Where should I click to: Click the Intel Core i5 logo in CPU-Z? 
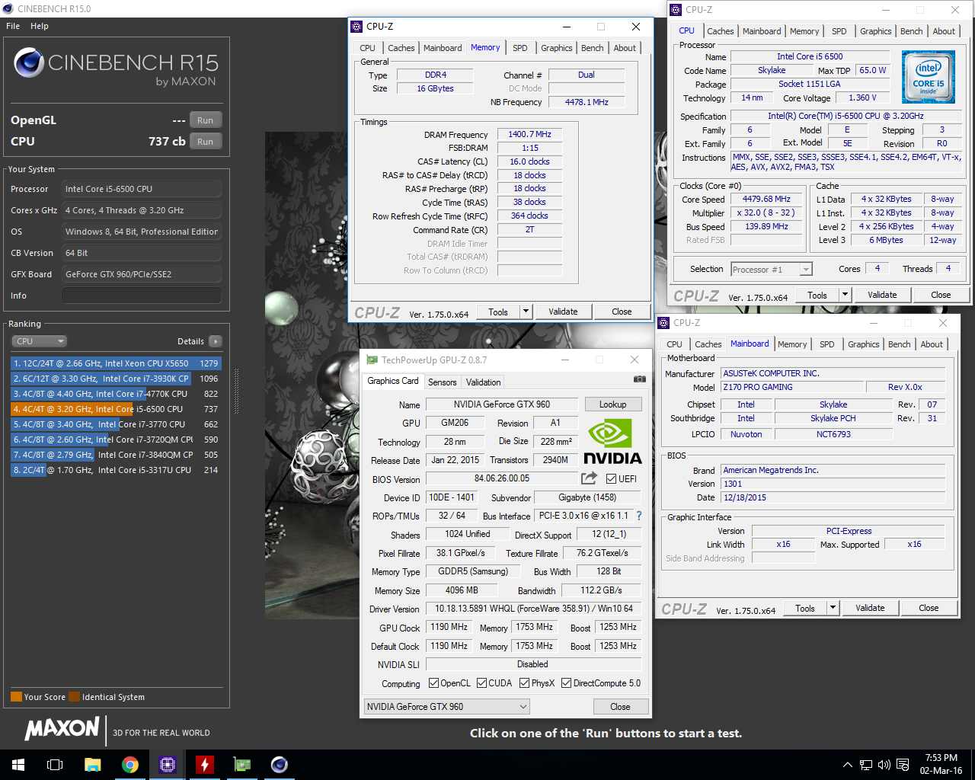pos(929,77)
